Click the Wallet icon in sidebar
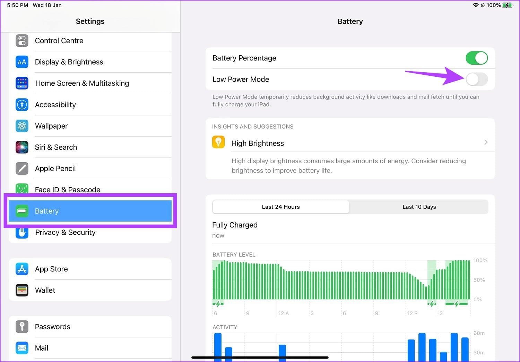Screen dimensions: 520x362 (x=22, y=290)
